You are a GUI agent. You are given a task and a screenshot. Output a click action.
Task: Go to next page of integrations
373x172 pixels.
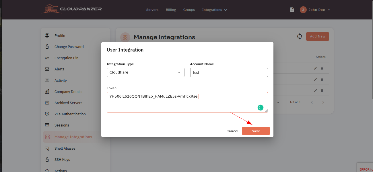323,102
